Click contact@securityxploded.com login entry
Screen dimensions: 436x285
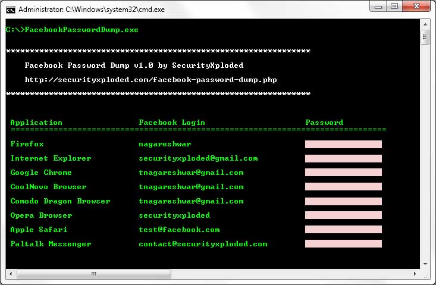coord(203,244)
